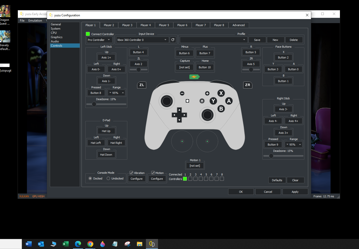
Task: Open Microsoft Word from the taskbar
Action: point(28,244)
